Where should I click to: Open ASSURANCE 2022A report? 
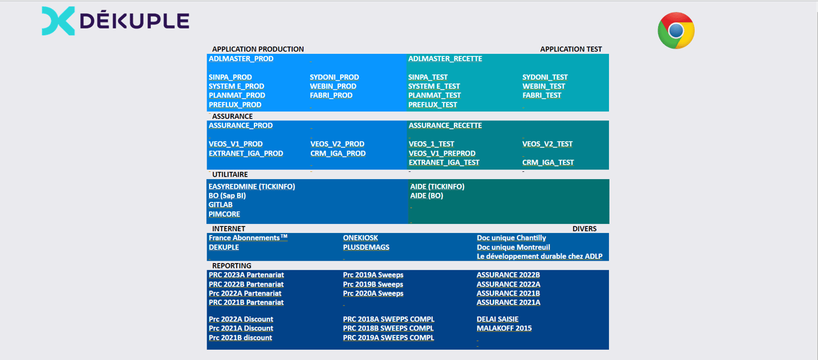[x=508, y=285]
